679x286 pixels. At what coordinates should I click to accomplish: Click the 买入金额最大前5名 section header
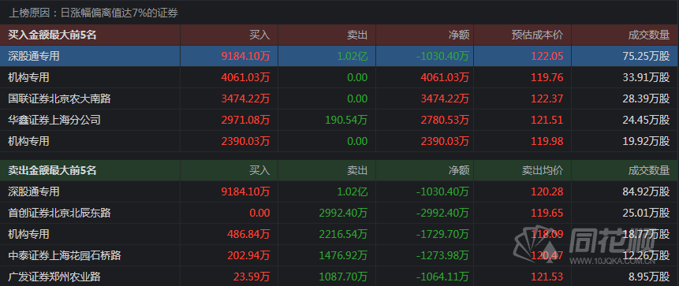52,35
